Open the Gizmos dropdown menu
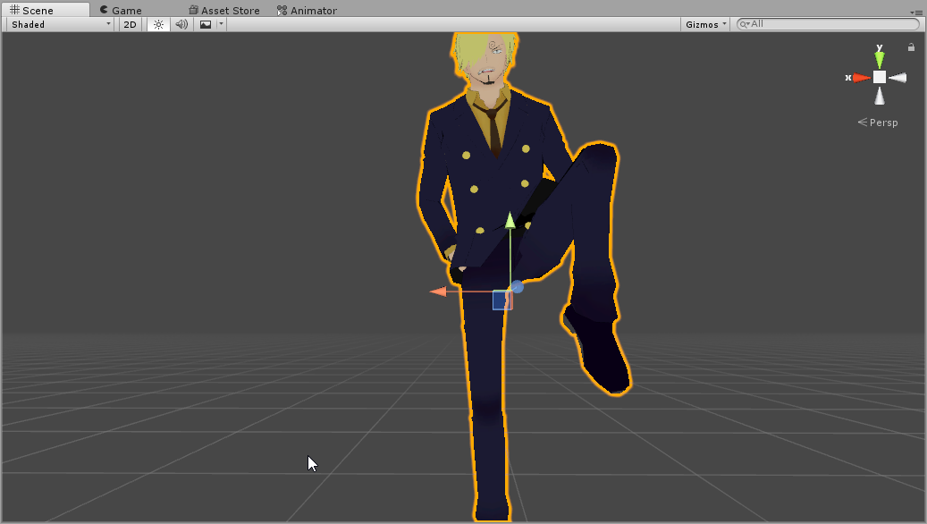 coord(705,24)
